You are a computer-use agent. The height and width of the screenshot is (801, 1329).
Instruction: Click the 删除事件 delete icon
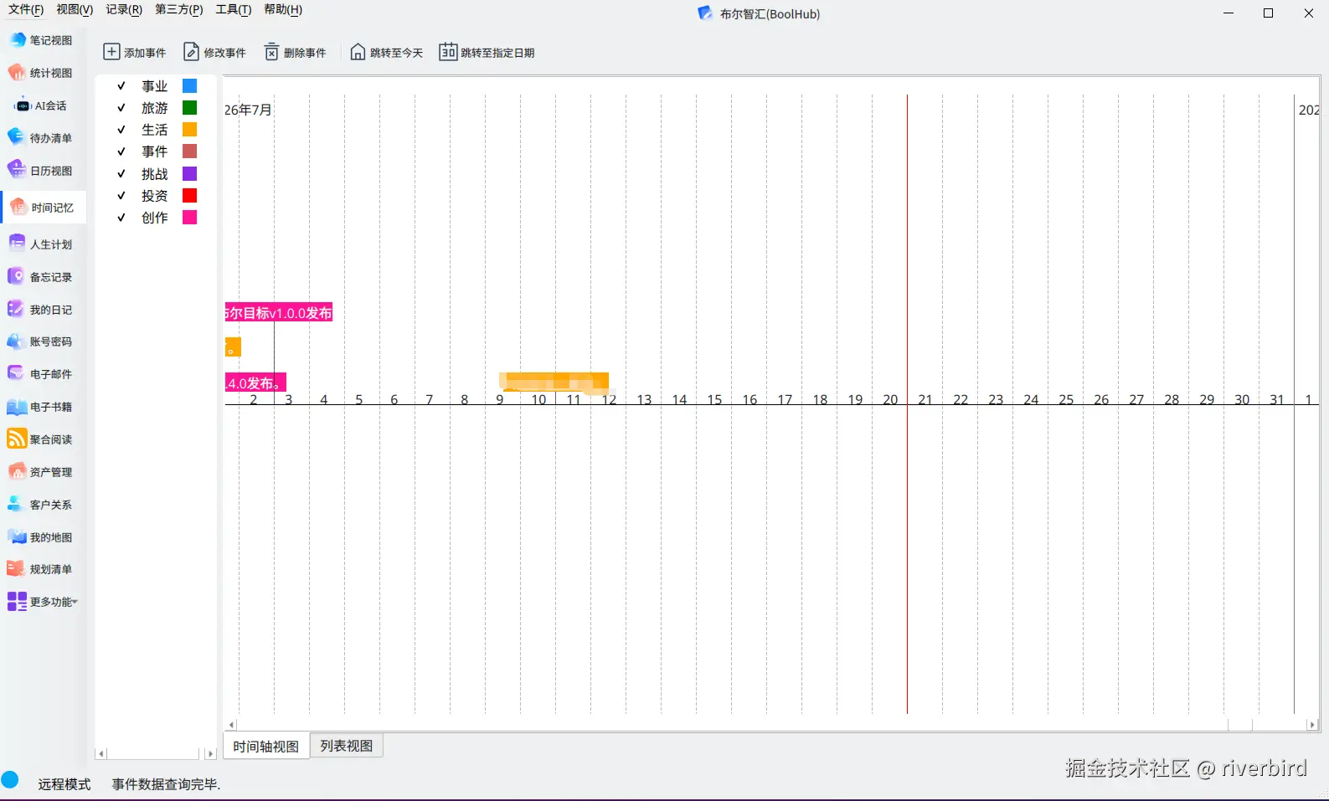[272, 52]
